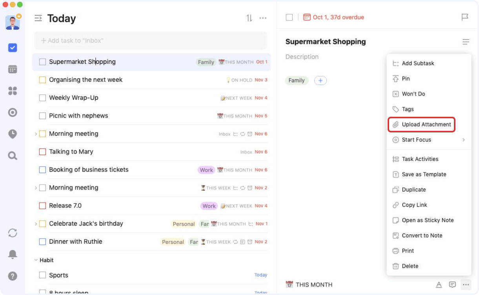Image resolution: width=479 pixels, height=295 pixels.
Task: Choose Won't Do in the menu
Action: [413, 94]
